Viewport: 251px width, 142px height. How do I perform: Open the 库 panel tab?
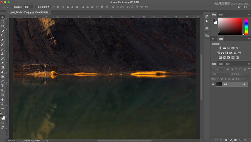point(213,39)
